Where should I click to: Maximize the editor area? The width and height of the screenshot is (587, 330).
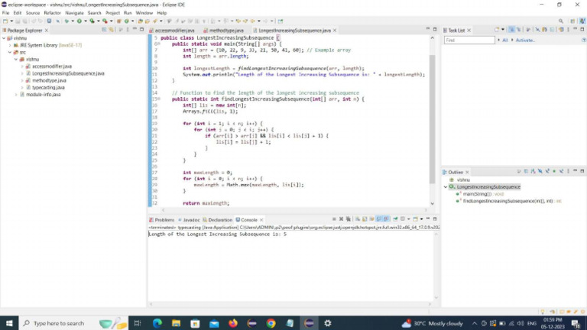(436, 30)
